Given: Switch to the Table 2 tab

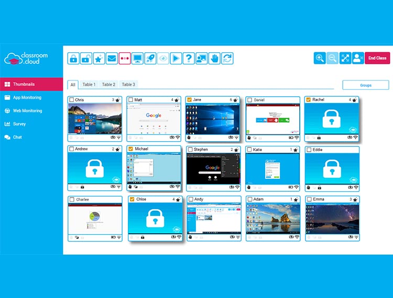Looking at the screenshot, I should 108,85.
